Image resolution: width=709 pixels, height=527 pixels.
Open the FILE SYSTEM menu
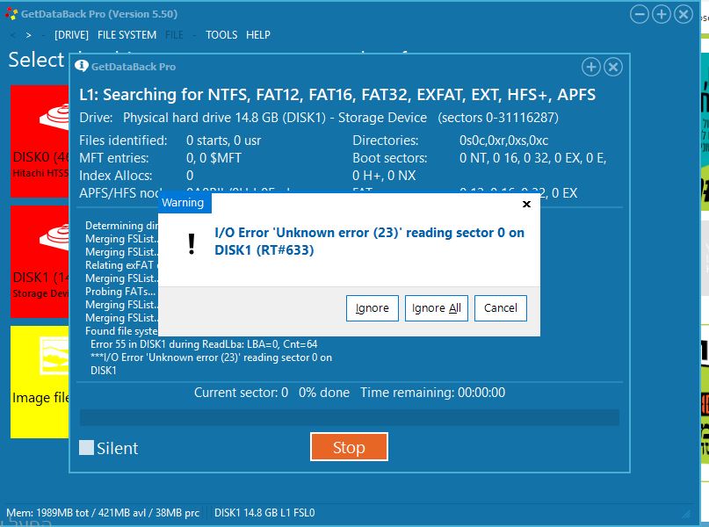coord(127,35)
